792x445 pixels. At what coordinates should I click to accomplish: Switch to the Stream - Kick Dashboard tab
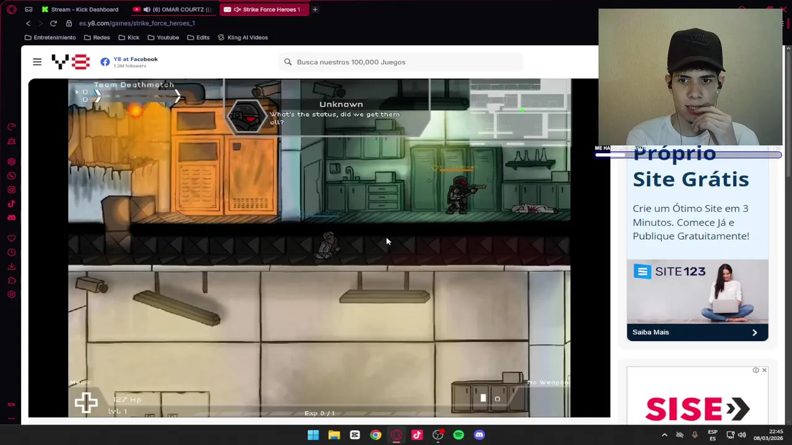[80, 9]
